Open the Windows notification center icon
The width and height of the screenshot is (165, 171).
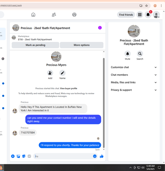pos(159,168)
